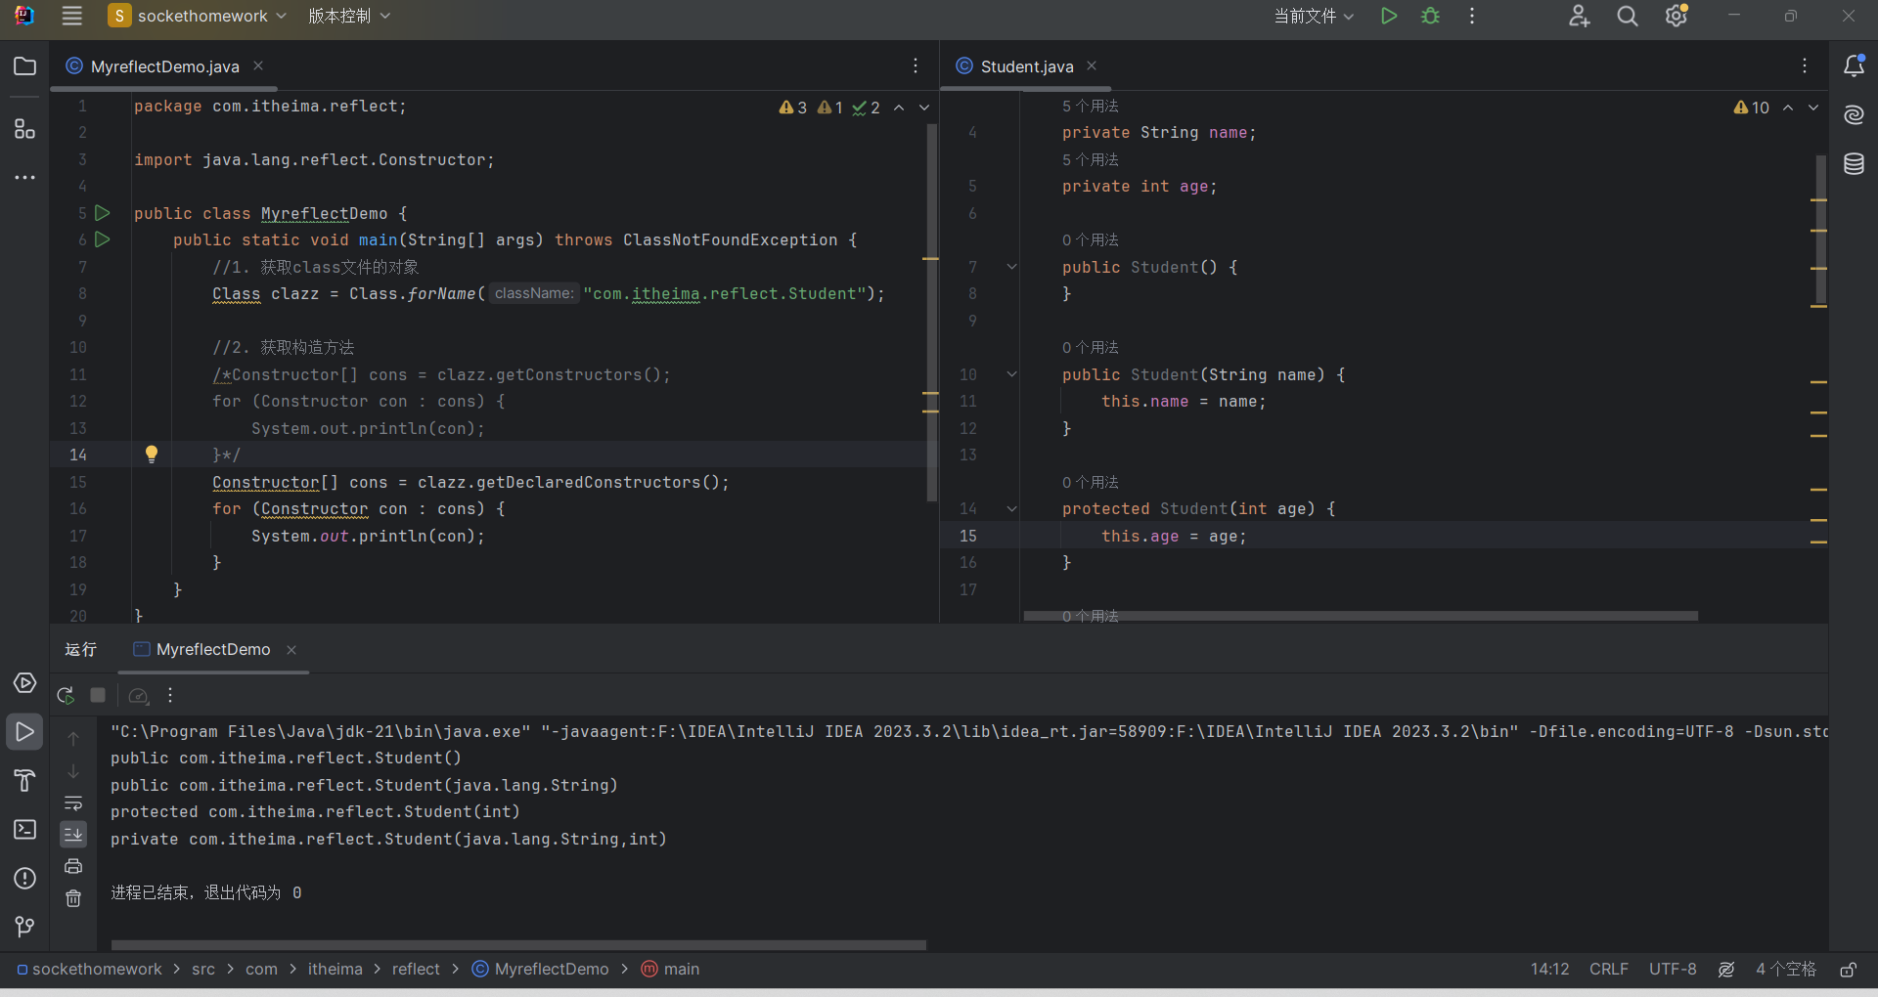Open the CRLF line separator selector
The image size is (1878, 997).
point(1609,969)
